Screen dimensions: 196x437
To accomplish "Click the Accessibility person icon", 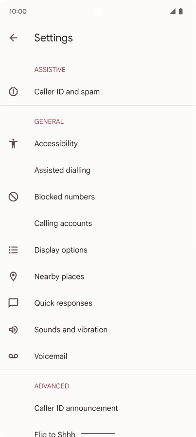I will point(13,143).
